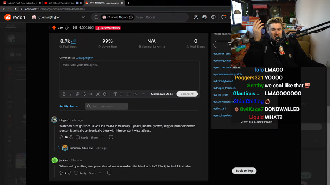Downvote kinglex1's comment
This screenshot has width=330, height=185.
click(71, 137)
